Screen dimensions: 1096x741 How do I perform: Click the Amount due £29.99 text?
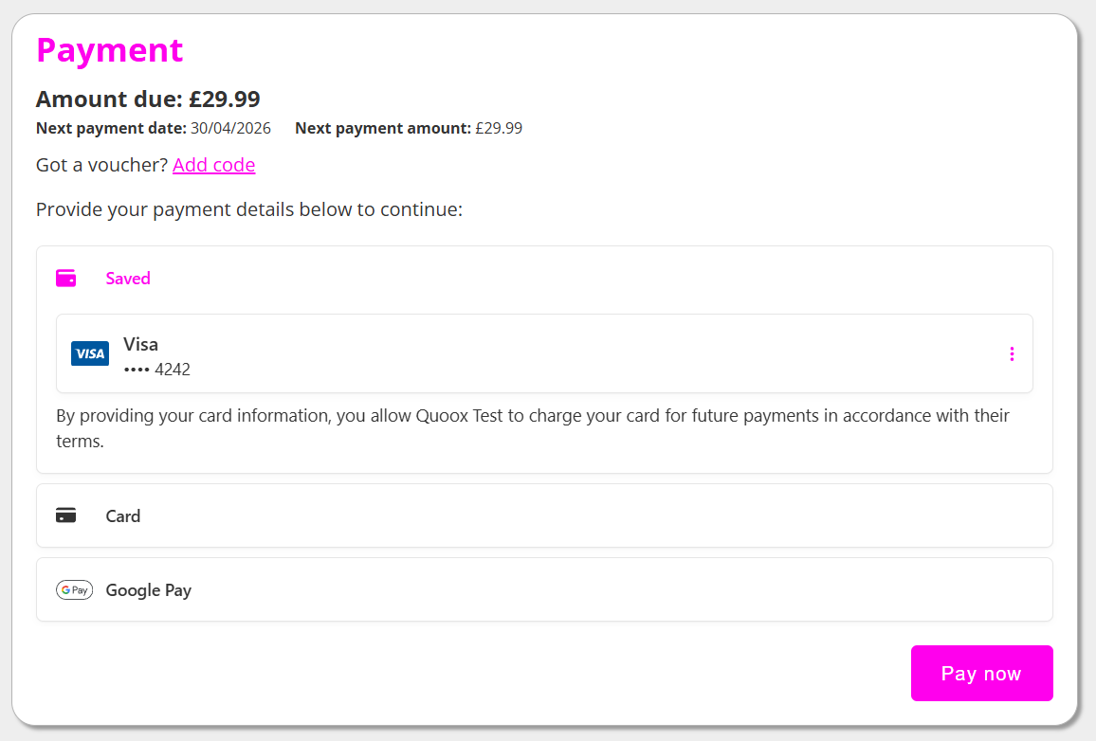(148, 99)
